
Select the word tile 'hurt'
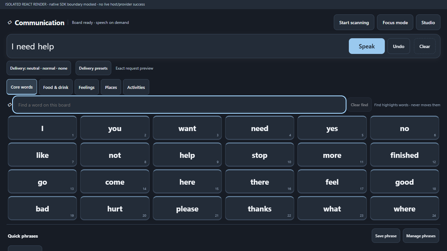[x=115, y=208]
